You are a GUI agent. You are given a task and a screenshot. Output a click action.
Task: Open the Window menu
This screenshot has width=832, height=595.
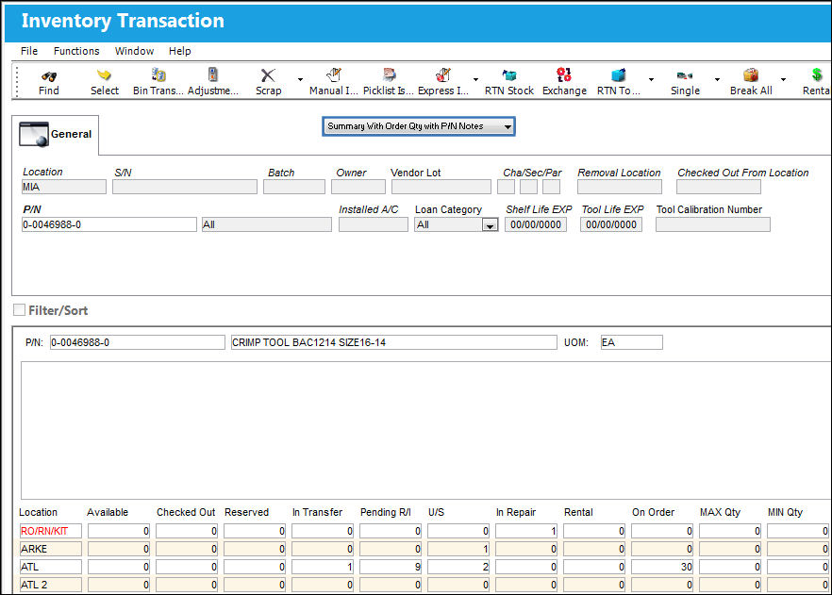pos(134,51)
